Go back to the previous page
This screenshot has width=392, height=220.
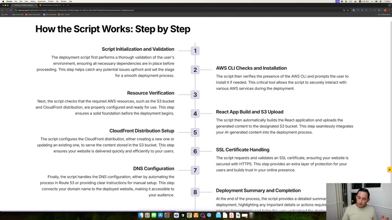pos(2,10)
